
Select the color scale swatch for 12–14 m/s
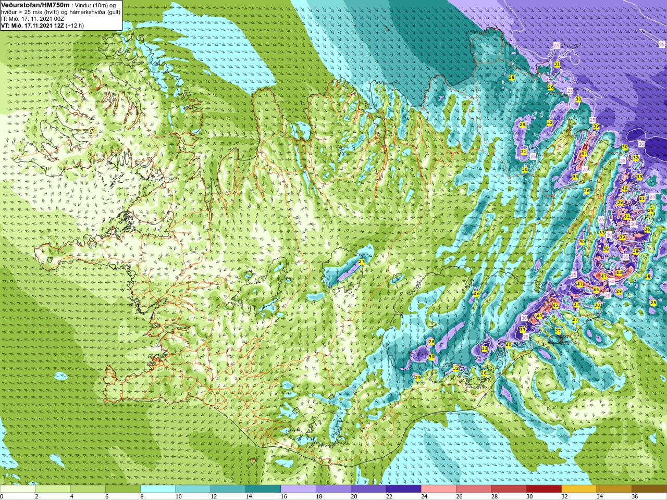(x=228, y=489)
